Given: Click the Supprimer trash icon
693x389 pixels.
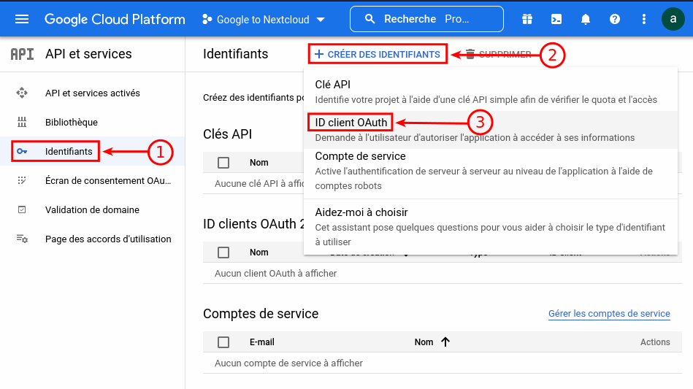Looking at the screenshot, I should point(470,54).
